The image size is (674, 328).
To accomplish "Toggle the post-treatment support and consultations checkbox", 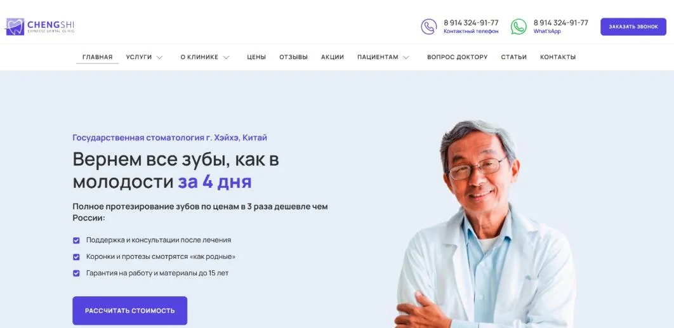I will (76, 240).
